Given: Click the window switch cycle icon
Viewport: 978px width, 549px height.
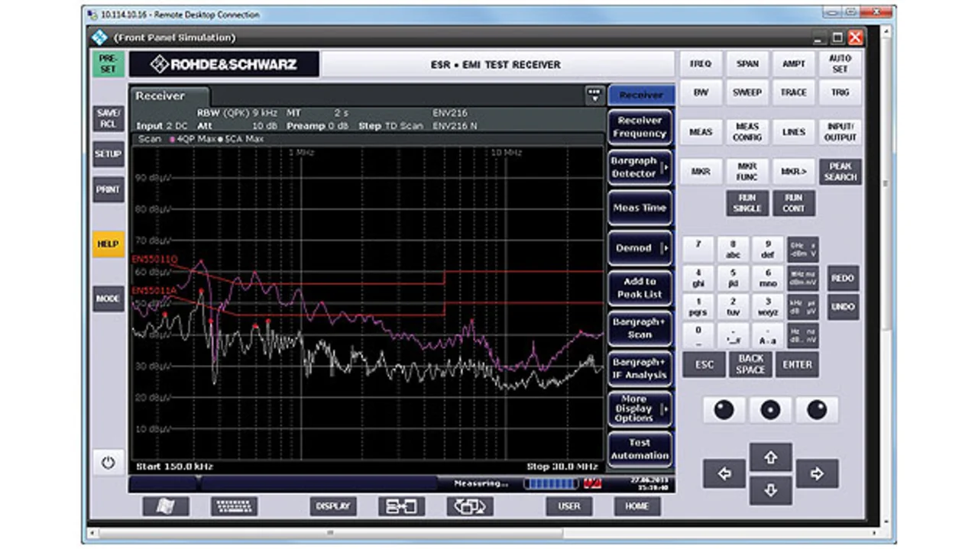Looking at the screenshot, I should coord(469,506).
